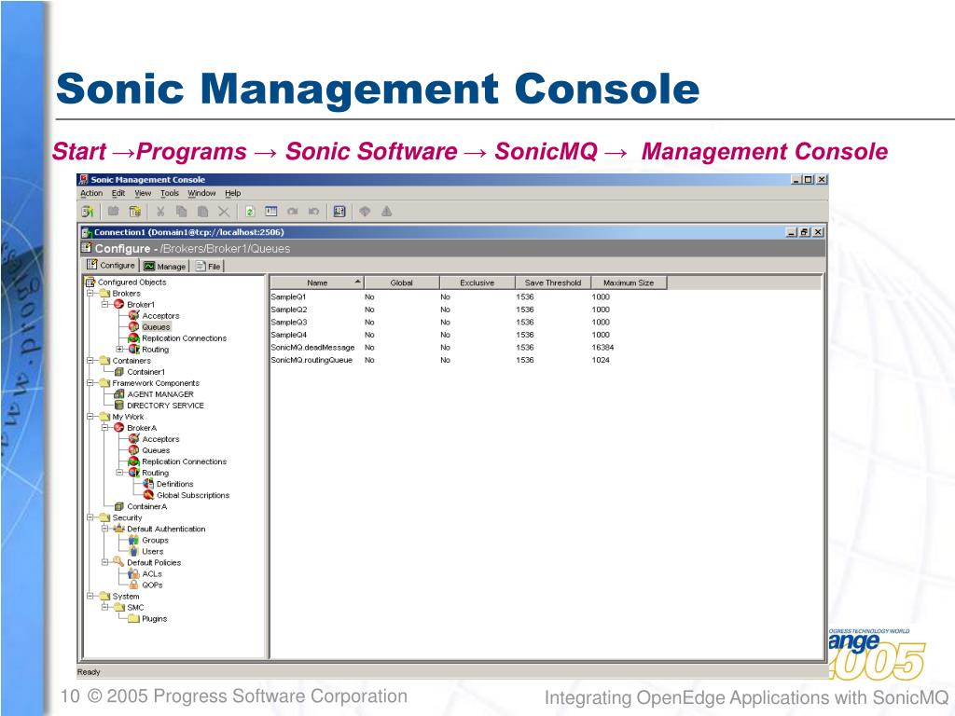Image resolution: width=955 pixels, height=716 pixels.
Task: Click the ACLs padlock icon
Action: coord(134,573)
